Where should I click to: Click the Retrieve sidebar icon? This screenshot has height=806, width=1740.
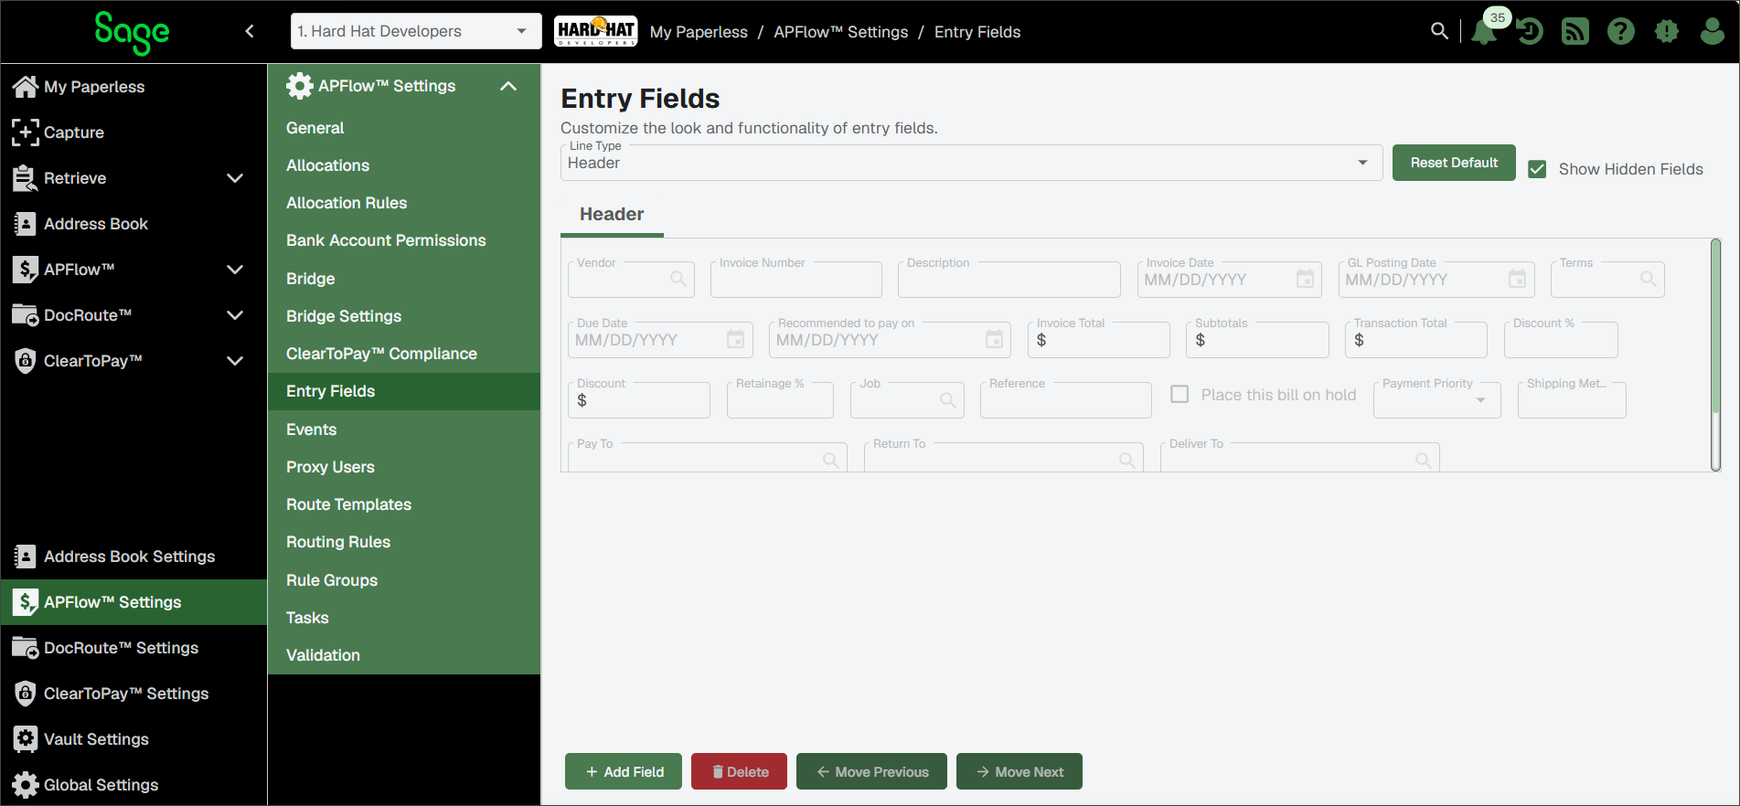pyautogui.click(x=25, y=178)
